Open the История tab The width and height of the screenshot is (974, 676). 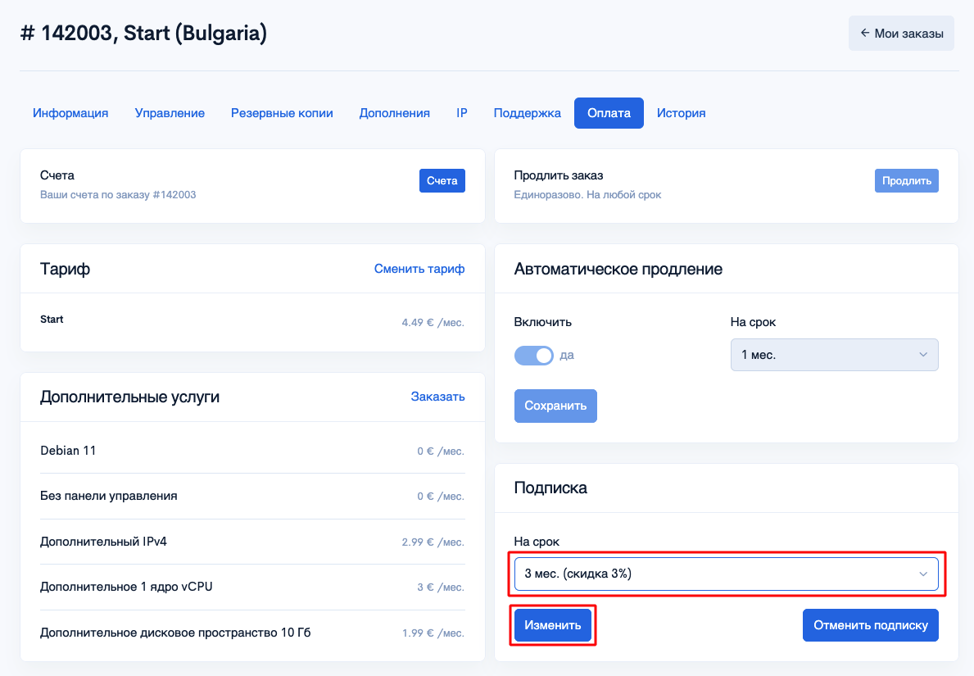tap(681, 113)
